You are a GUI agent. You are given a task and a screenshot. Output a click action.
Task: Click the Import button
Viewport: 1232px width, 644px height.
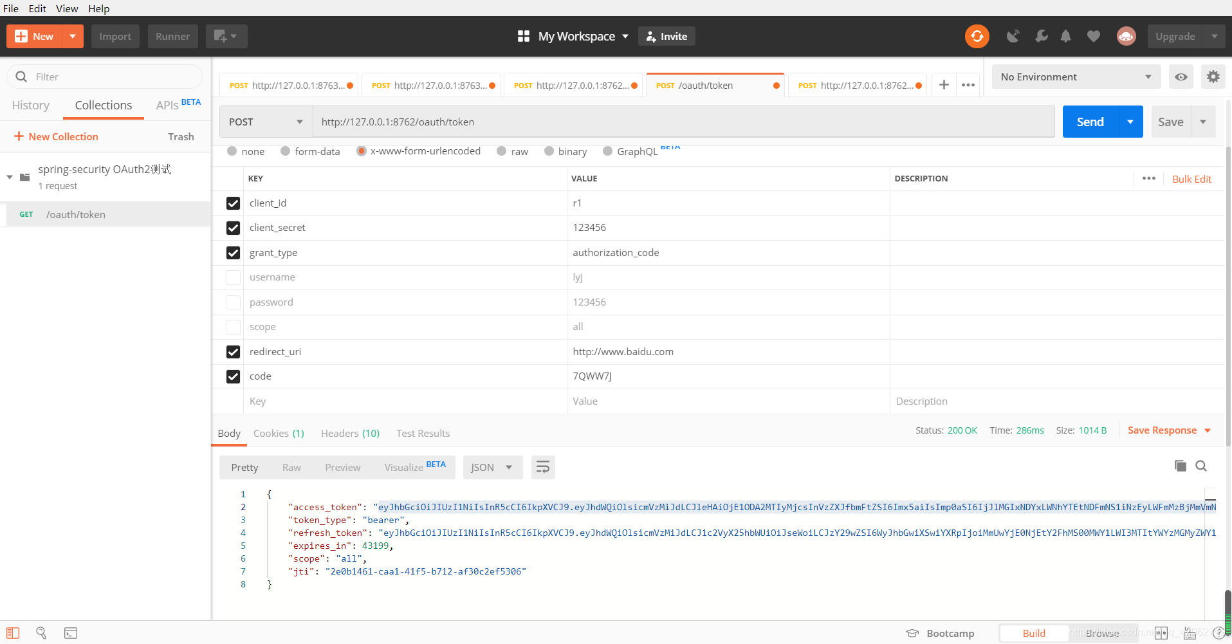(x=115, y=36)
